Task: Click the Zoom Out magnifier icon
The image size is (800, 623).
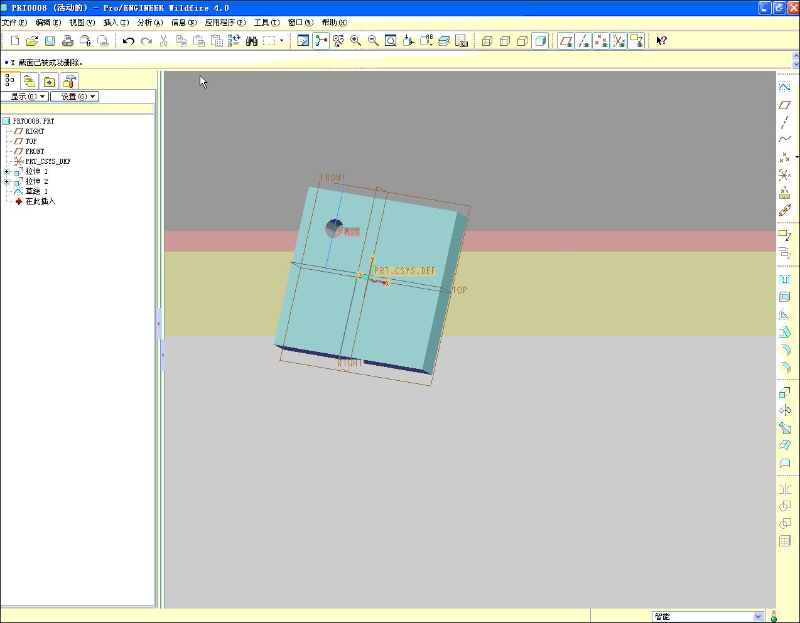Action: [373, 41]
